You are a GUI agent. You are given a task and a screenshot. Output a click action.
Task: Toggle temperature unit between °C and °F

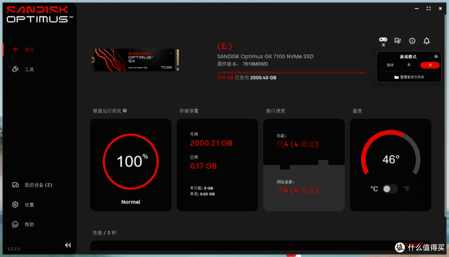[x=390, y=189]
